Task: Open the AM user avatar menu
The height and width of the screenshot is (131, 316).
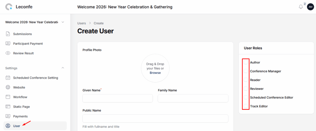Action: tap(310, 7)
